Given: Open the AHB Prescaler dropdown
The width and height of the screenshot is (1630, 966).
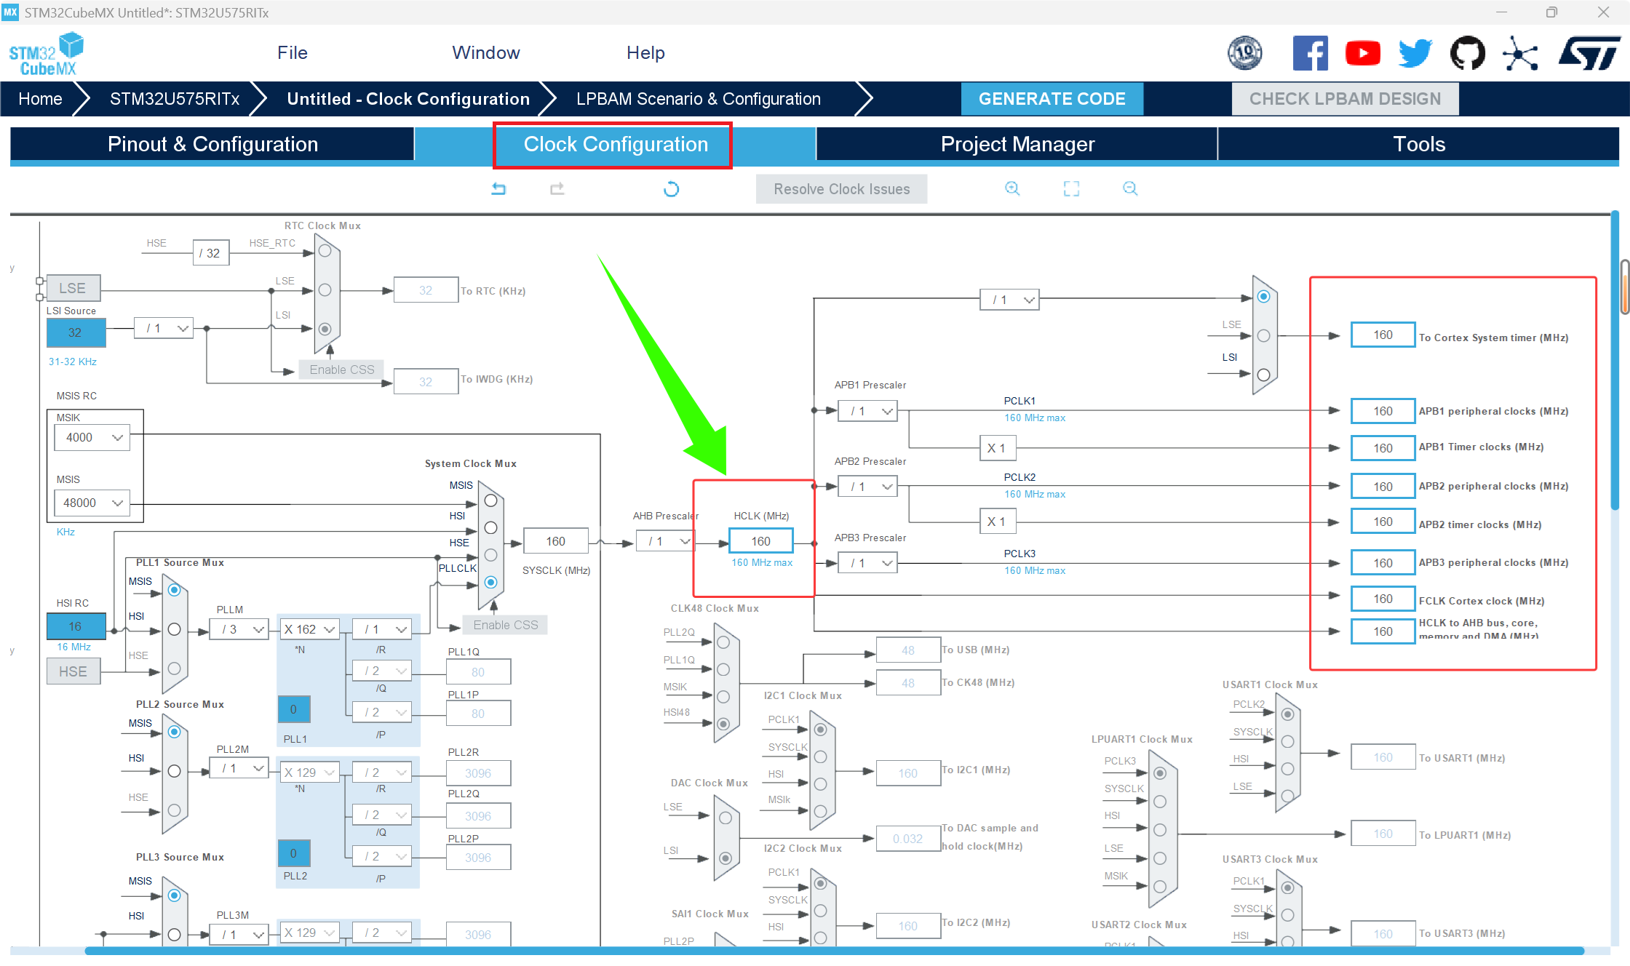Looking at the screenshot, I should pos(665,541).
